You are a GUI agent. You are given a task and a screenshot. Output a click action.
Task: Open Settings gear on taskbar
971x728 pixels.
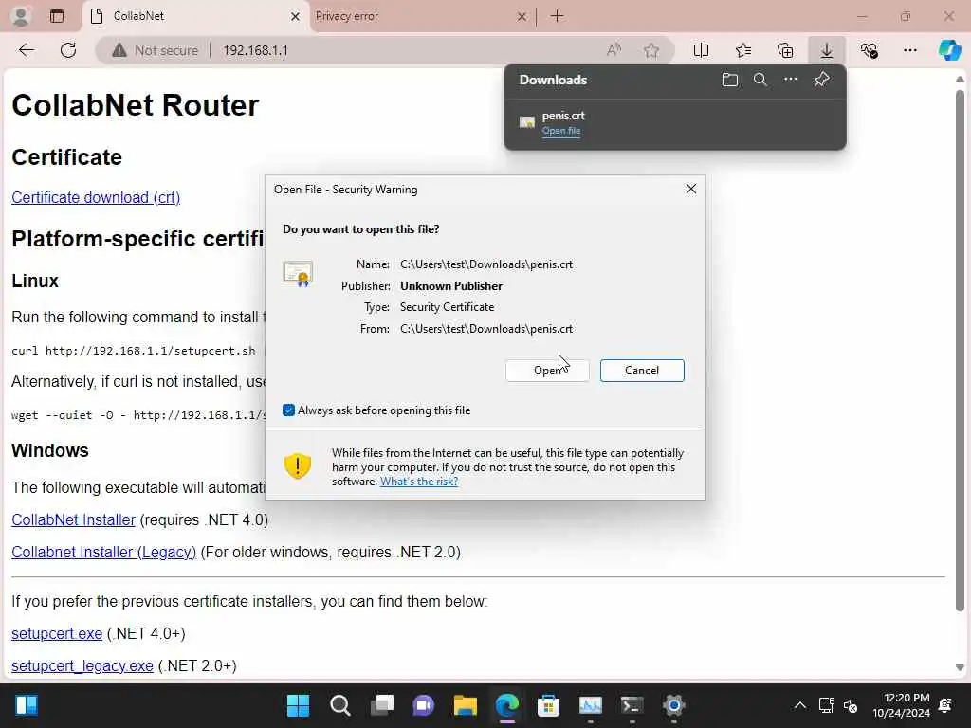673,705
